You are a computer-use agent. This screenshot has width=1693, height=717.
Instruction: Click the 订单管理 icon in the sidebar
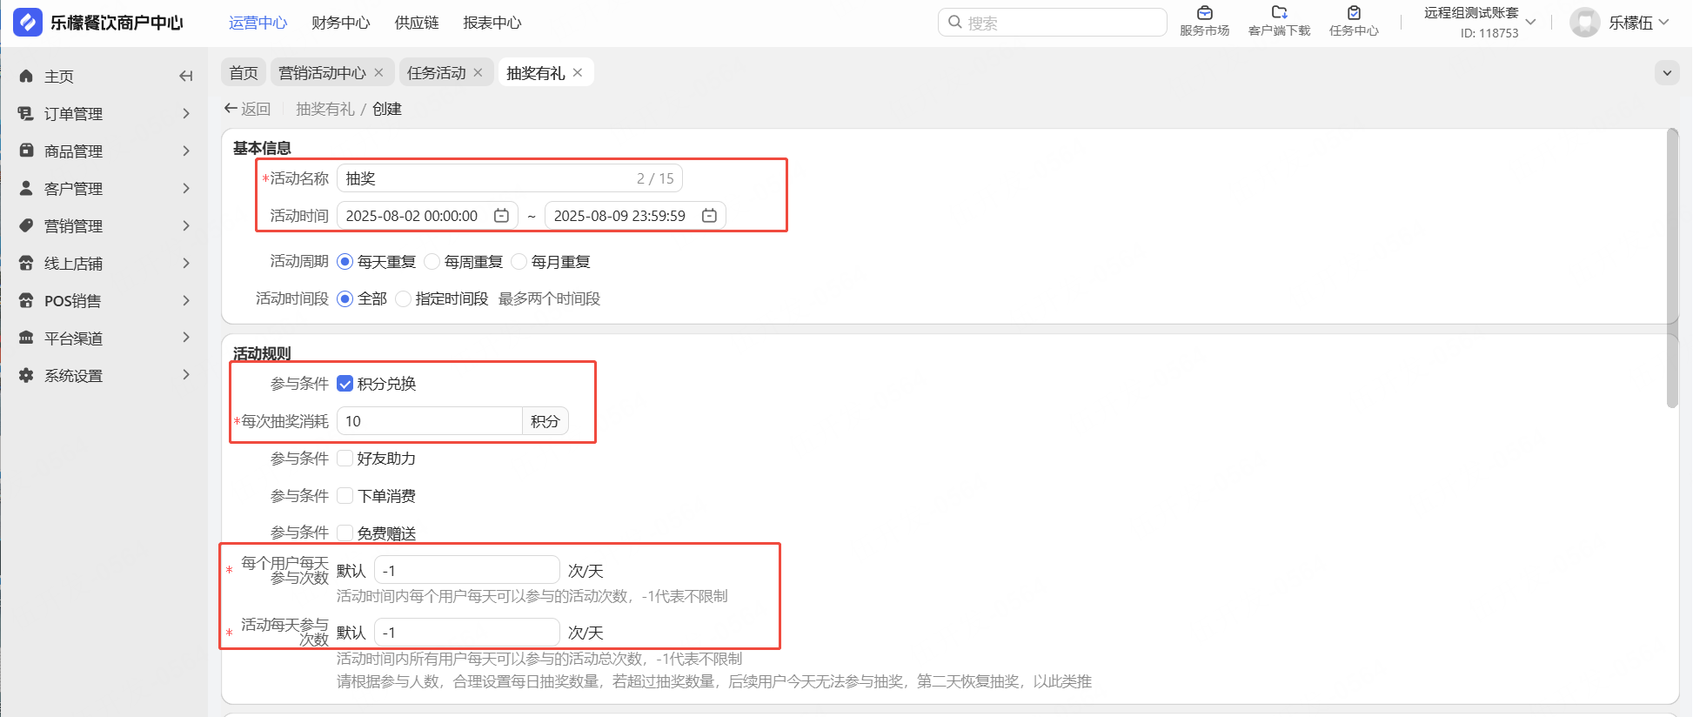pyautogui.click(x=26, y=114)
